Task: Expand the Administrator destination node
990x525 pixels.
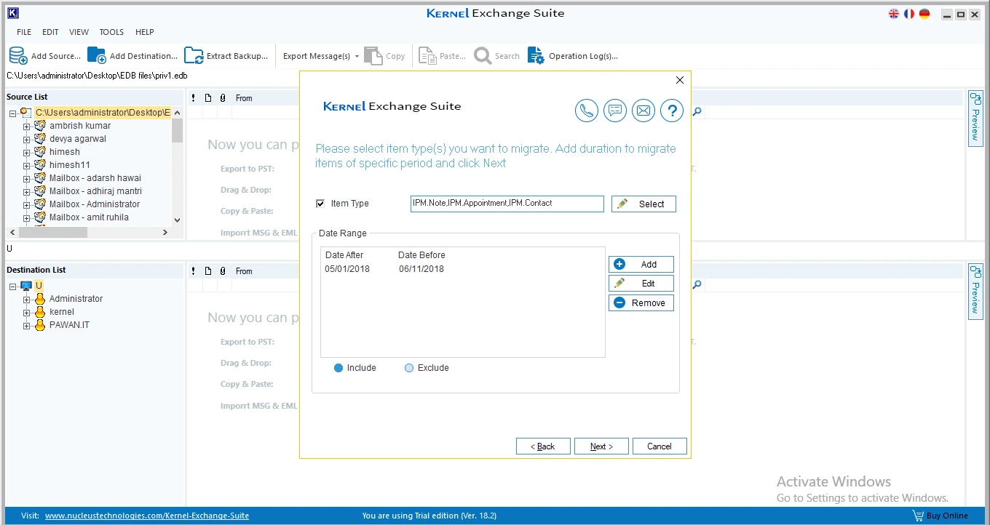Action: [27, 300]
